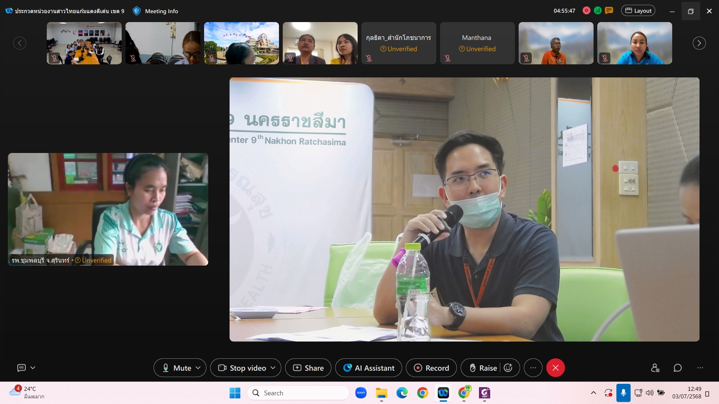719x404 pixels.
Task: Click the green network status icon
Action: (x=598, y=11)
